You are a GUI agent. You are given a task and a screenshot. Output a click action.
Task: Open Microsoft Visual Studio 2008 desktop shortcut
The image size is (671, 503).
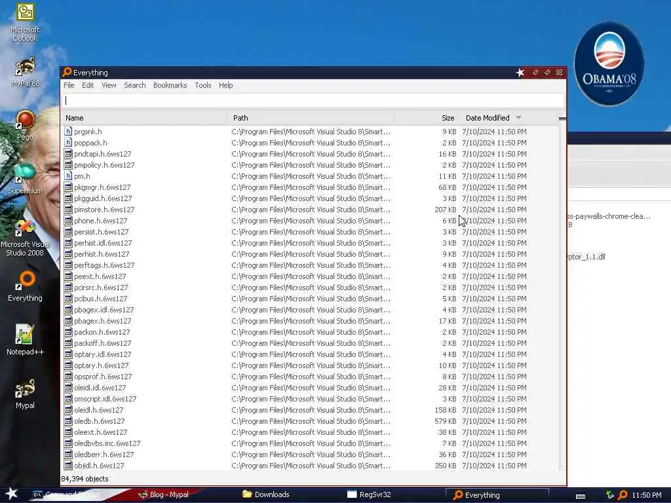[x=25, y=237]
